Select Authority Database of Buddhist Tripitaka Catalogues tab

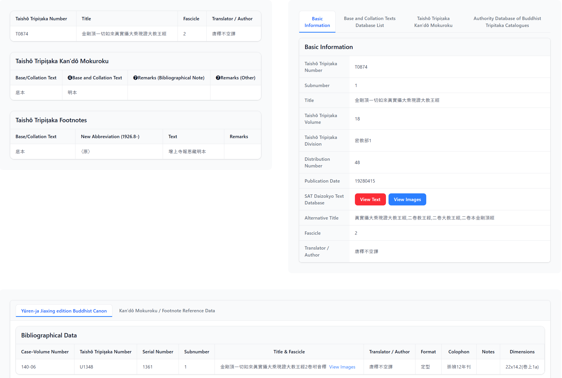(x=507, y=22)
